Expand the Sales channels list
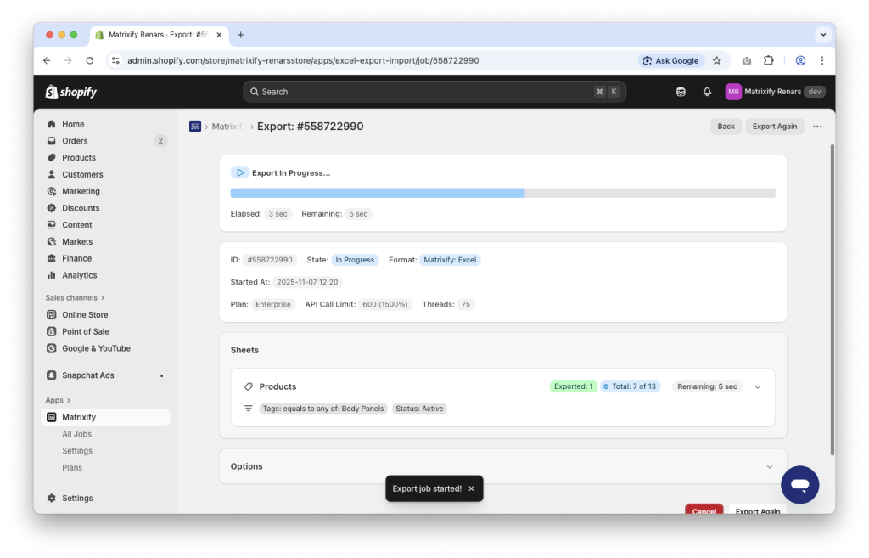 tap(75, 297)
